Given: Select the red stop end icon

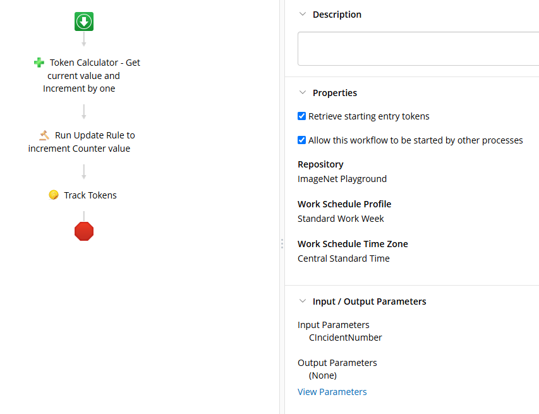Looking at the screenshot, I should click(84, 231).
